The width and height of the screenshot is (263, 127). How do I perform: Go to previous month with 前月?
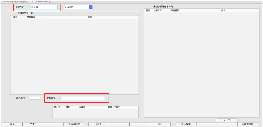coord(99,124)
